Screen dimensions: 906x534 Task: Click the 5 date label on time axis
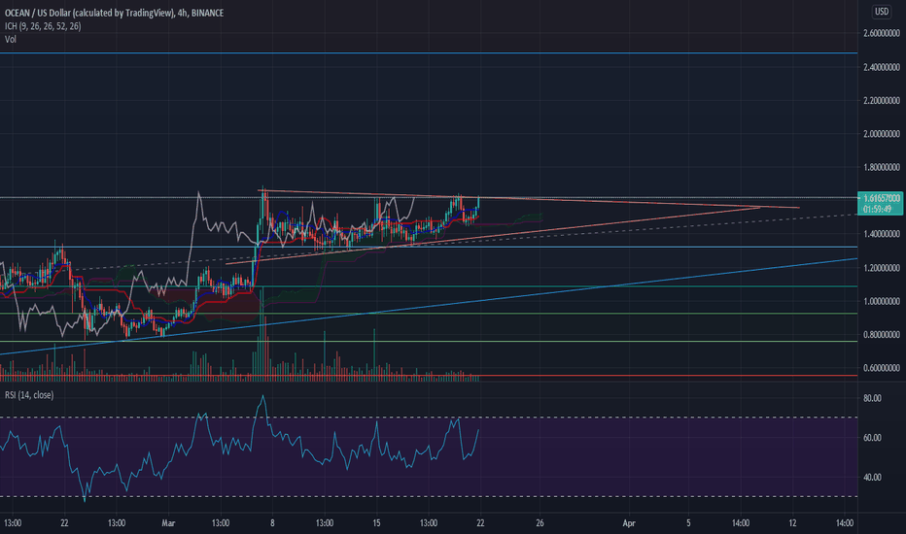point(688,523)
